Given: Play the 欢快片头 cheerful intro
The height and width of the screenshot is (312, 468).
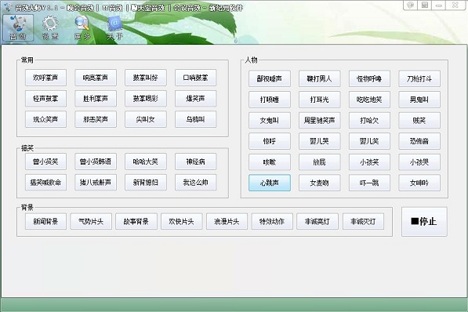Looking at the screenshot, I should point(181,222).
